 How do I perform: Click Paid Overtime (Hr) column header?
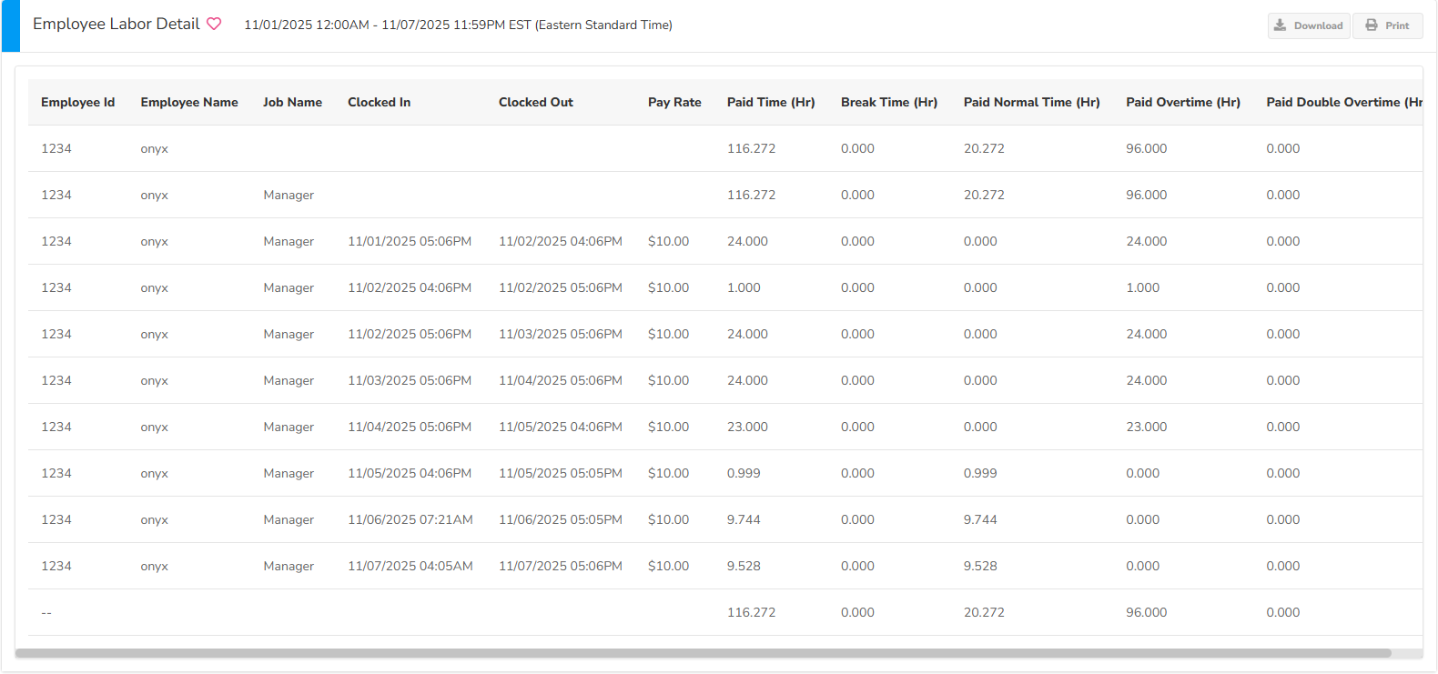[x=1182, y=103]
